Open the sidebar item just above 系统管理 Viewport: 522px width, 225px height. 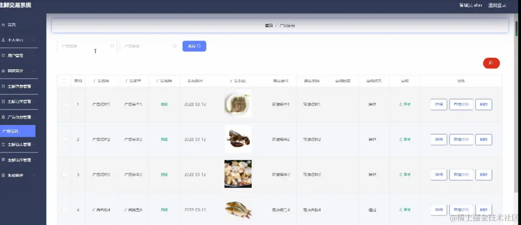(x=19, y=160)
